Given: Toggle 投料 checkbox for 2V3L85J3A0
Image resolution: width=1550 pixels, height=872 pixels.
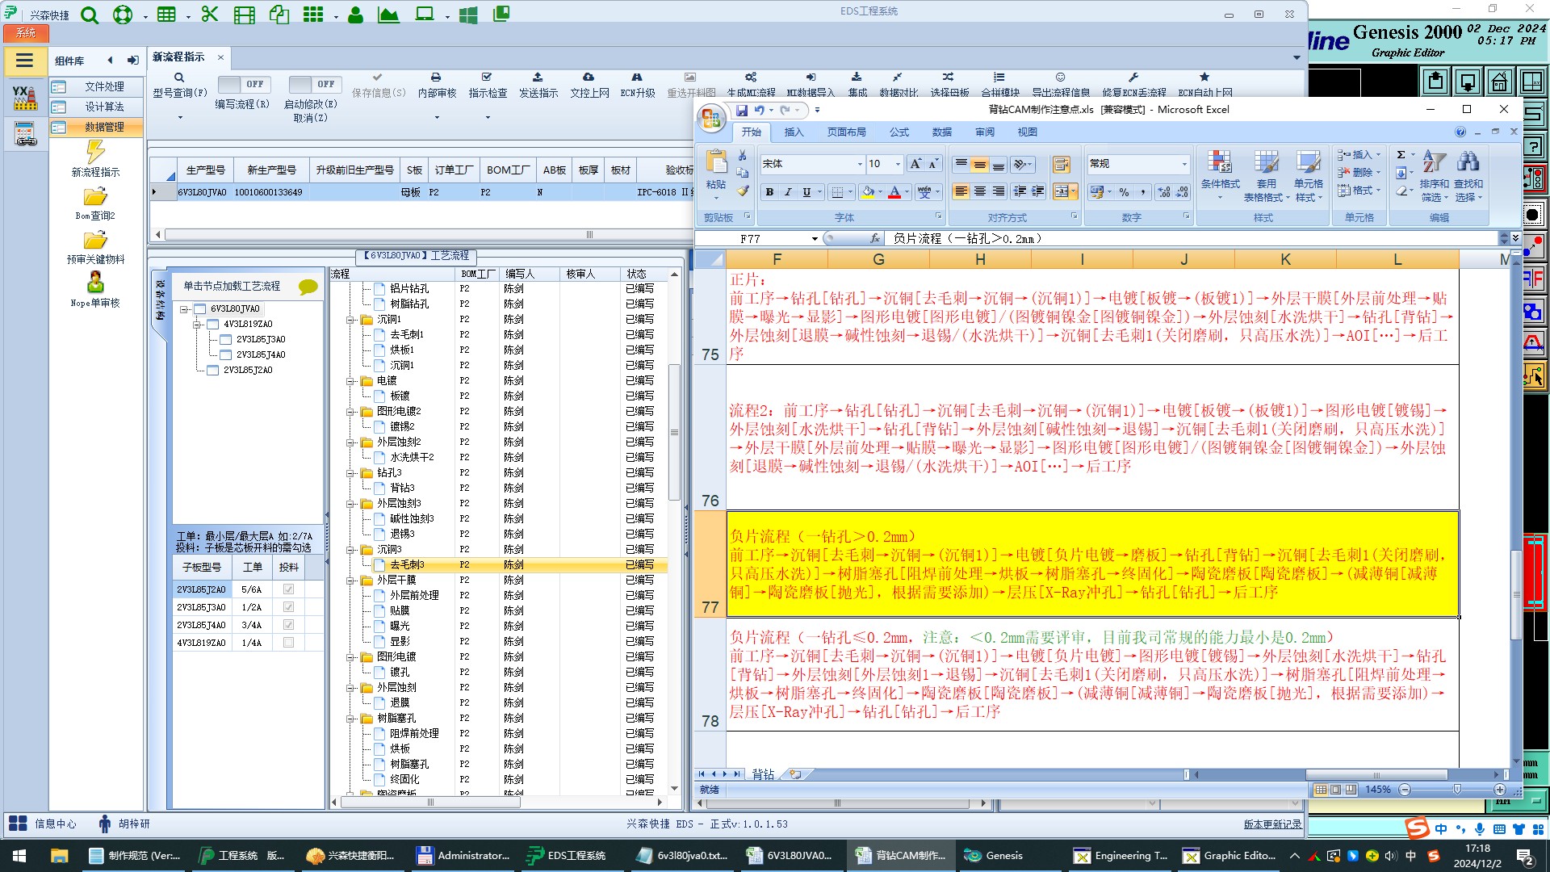Looking at the screenshot, I should coord(288,607).
